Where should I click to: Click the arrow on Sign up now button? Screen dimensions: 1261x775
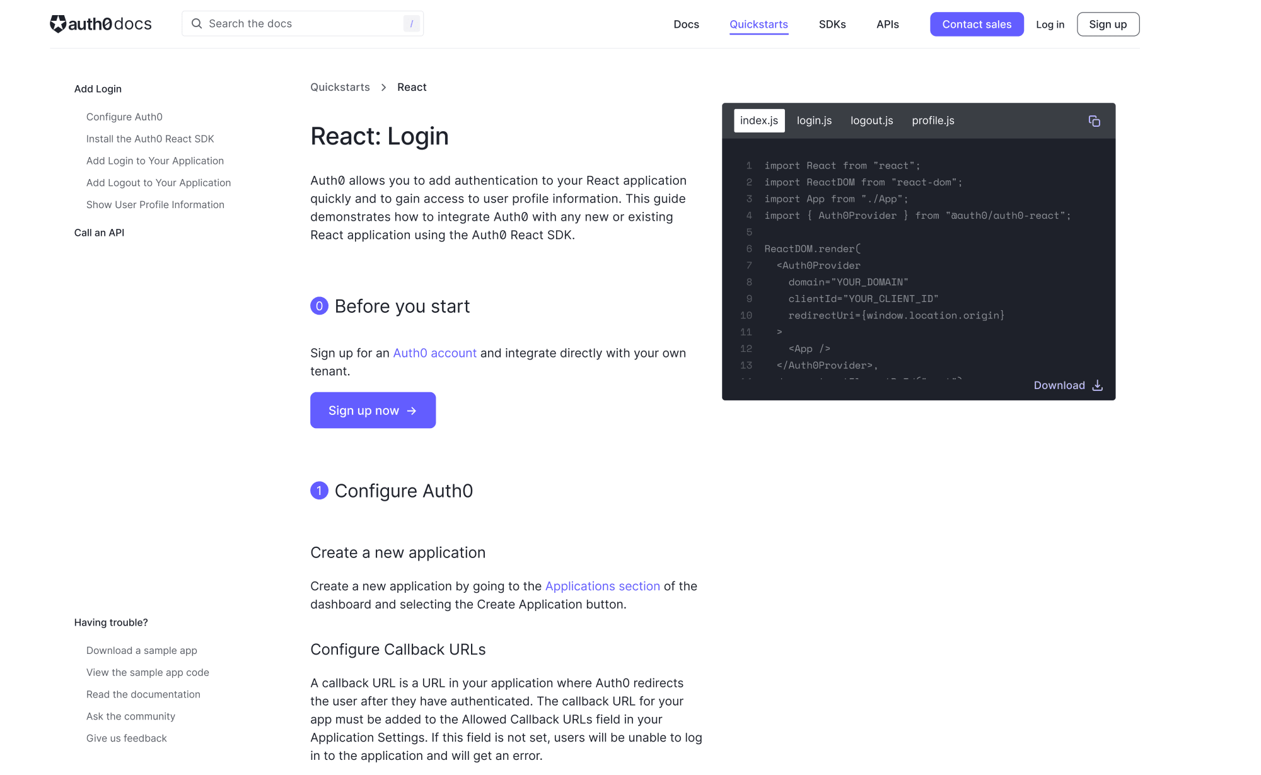tap(412, 411)
